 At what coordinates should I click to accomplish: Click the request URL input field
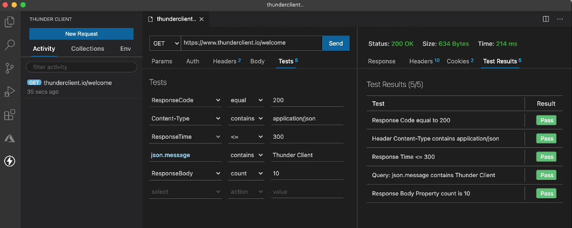pos(251,43)
